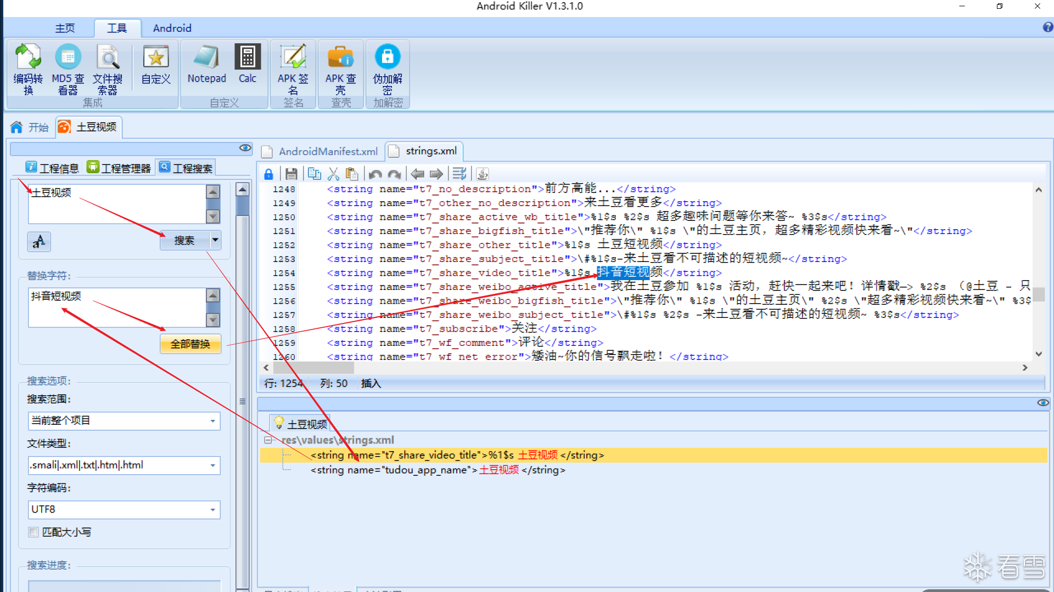Viewport: 1054px width, 592px height.
Task: Toggle the eye icon above search results panel
Action: [1042, 403]
